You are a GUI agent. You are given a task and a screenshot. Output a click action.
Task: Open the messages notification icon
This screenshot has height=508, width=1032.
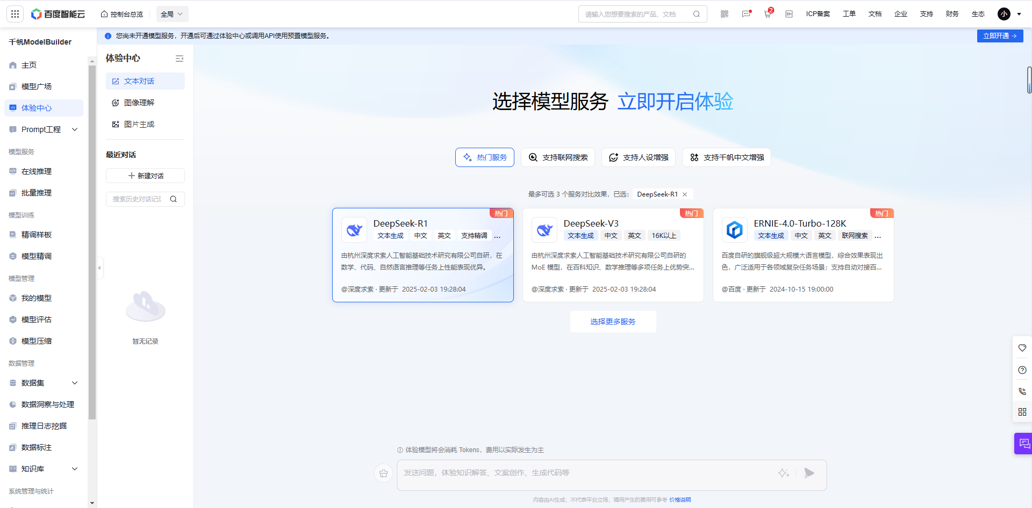coord(746,14)
